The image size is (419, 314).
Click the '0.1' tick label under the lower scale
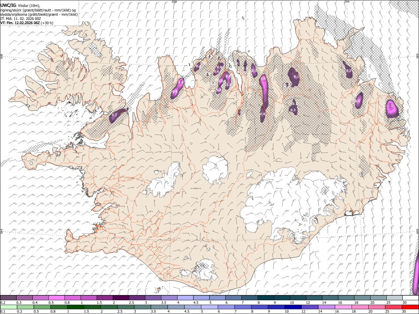coord(3,312)
